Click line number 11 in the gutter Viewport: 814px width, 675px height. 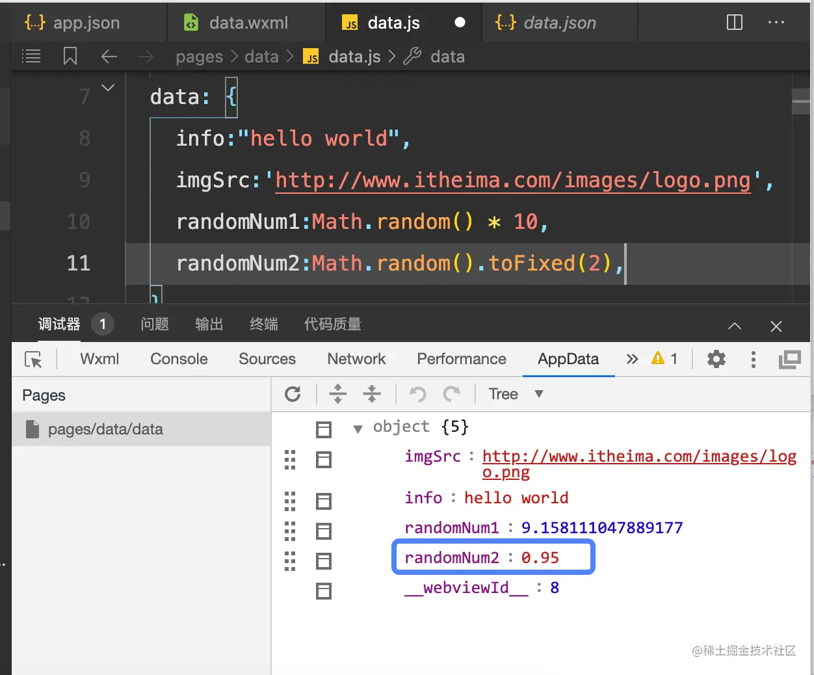click(78, 263)
